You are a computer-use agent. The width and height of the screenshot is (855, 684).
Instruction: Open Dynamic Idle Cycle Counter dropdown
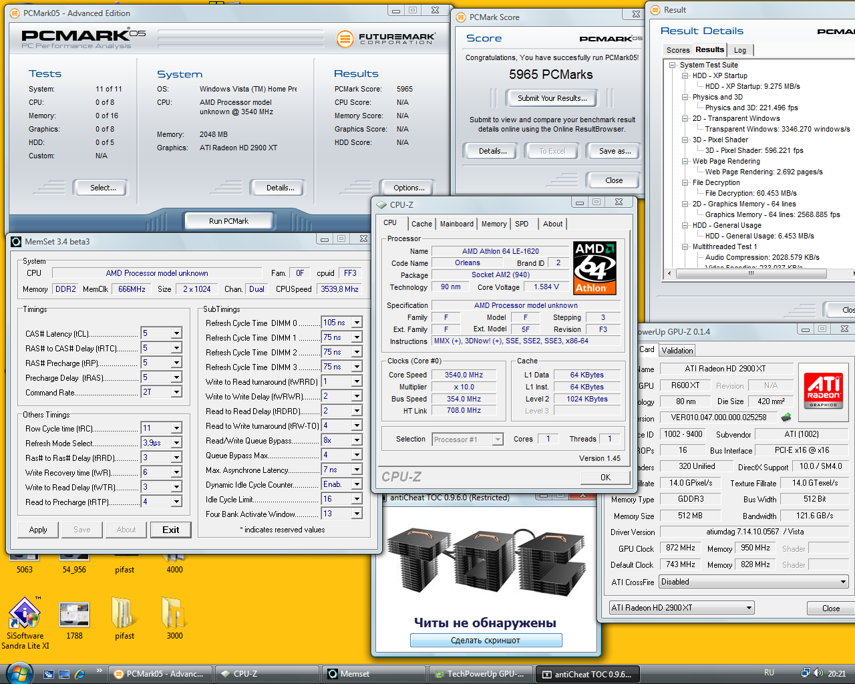point(357,484)
